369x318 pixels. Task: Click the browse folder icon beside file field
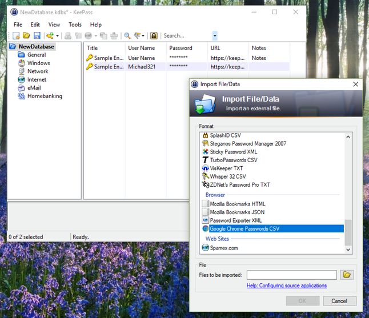[347, 275]
